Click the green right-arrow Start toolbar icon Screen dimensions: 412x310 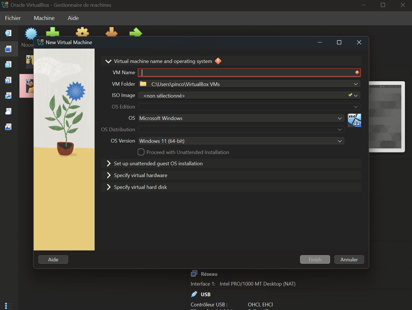pos(136,32)
